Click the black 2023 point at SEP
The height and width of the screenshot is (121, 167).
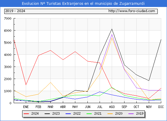coord(124,65)
